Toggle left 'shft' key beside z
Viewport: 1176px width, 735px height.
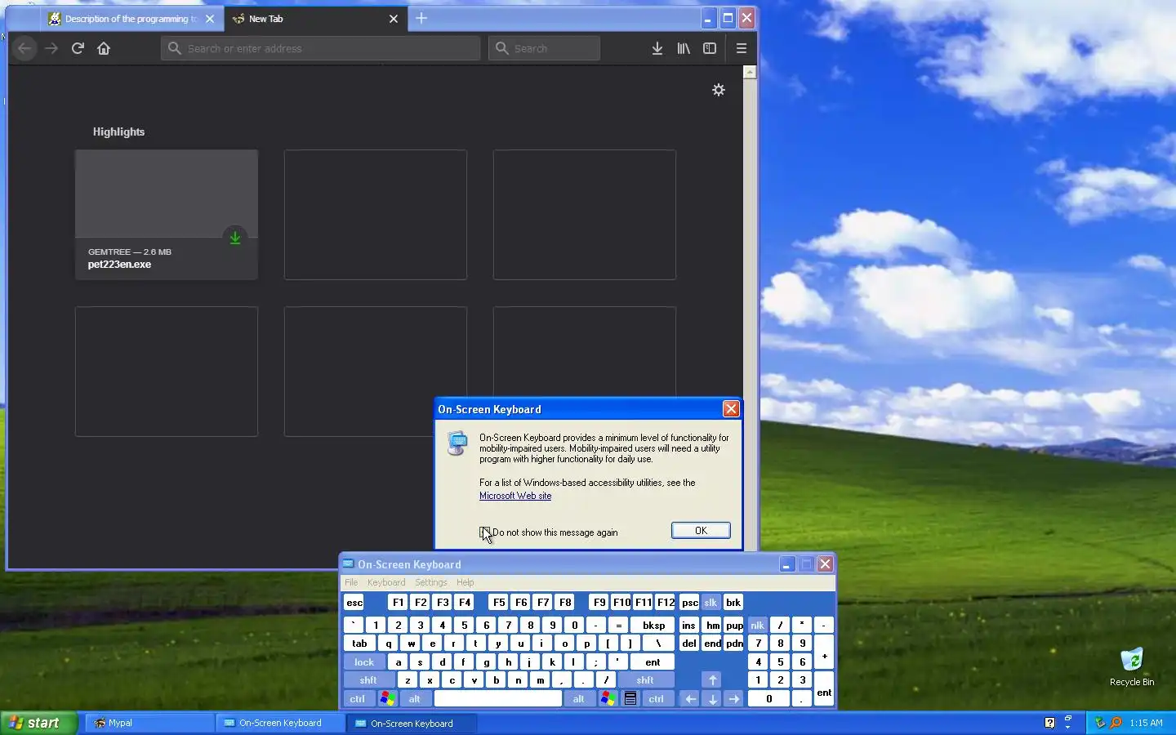click(x=368, y=680)
